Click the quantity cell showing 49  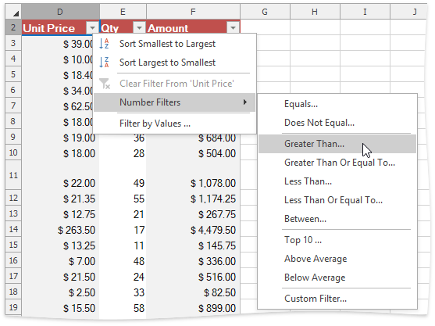tap(123, 175)
